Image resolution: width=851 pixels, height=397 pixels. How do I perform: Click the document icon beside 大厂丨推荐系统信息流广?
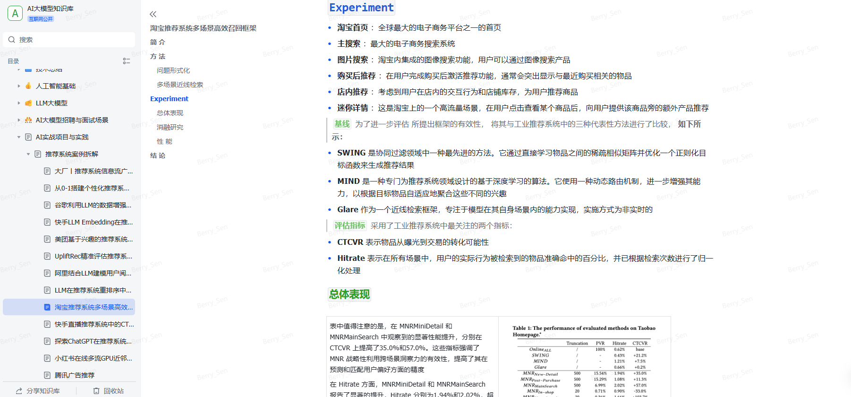(x=47, y=171)
